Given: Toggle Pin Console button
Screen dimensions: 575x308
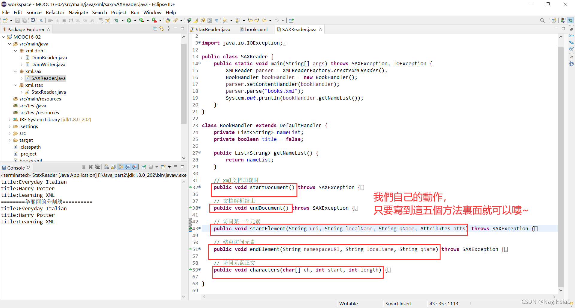Looking at the screenshot, I should coord(144,167).
